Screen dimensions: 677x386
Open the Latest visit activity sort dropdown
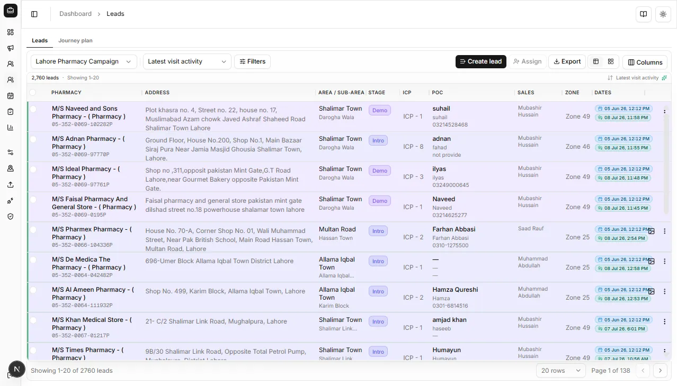click(187, 61)
